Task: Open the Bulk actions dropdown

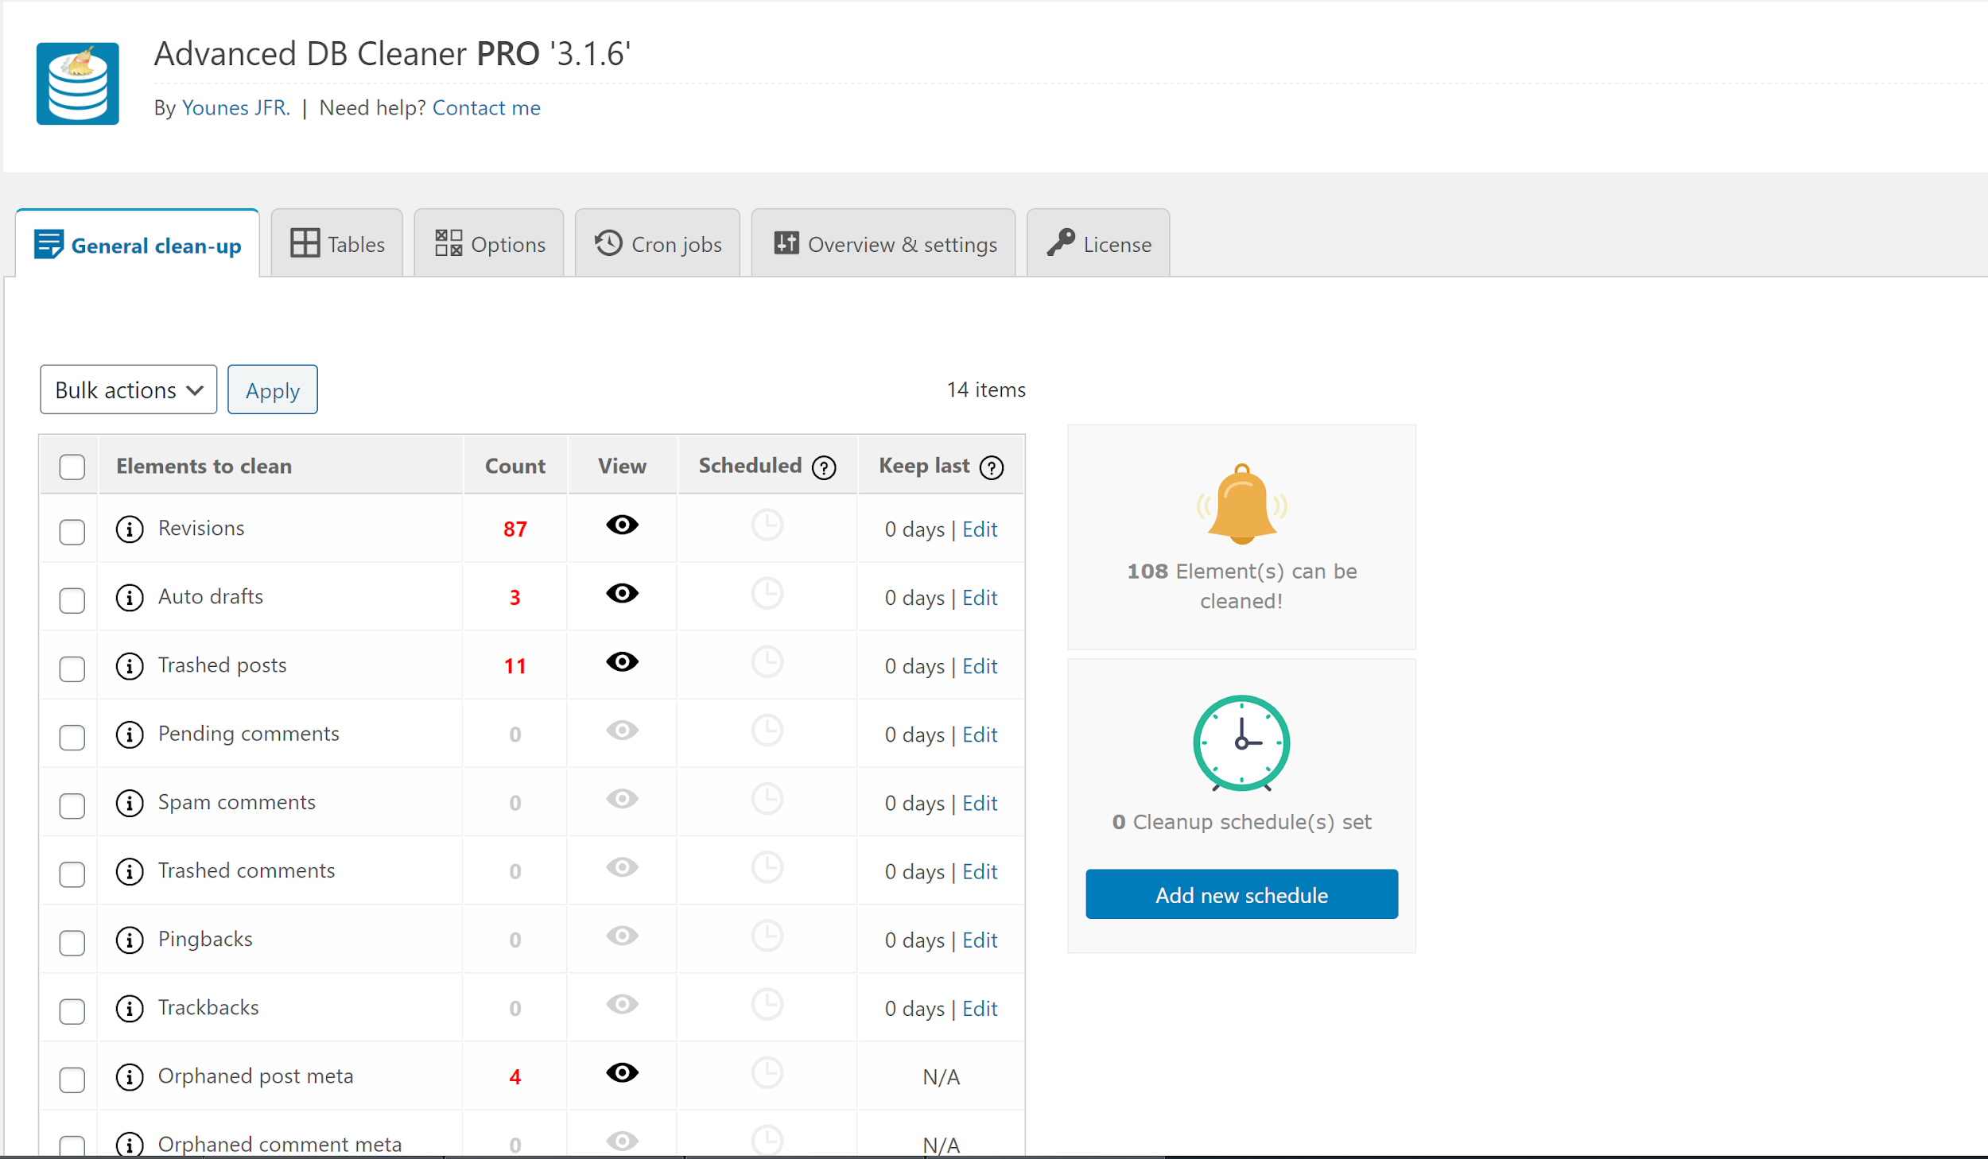Action: tap(129, 390)
